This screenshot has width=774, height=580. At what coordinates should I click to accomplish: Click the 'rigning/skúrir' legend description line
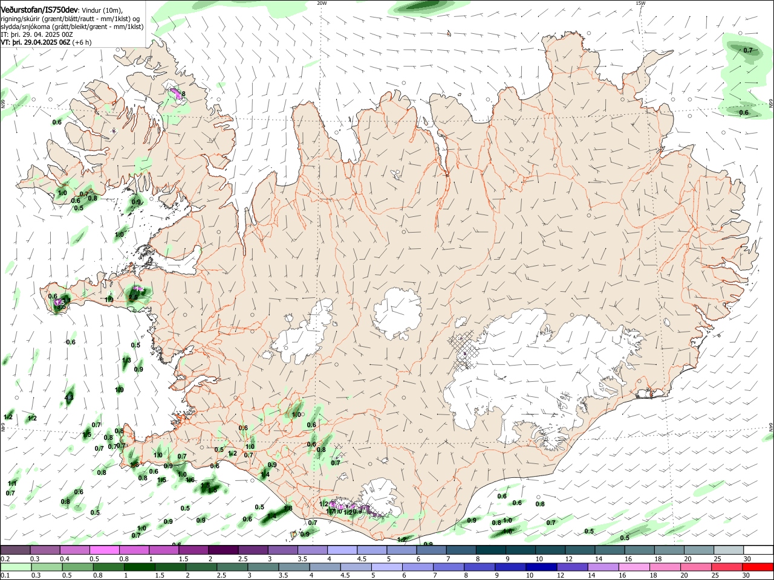71,19
